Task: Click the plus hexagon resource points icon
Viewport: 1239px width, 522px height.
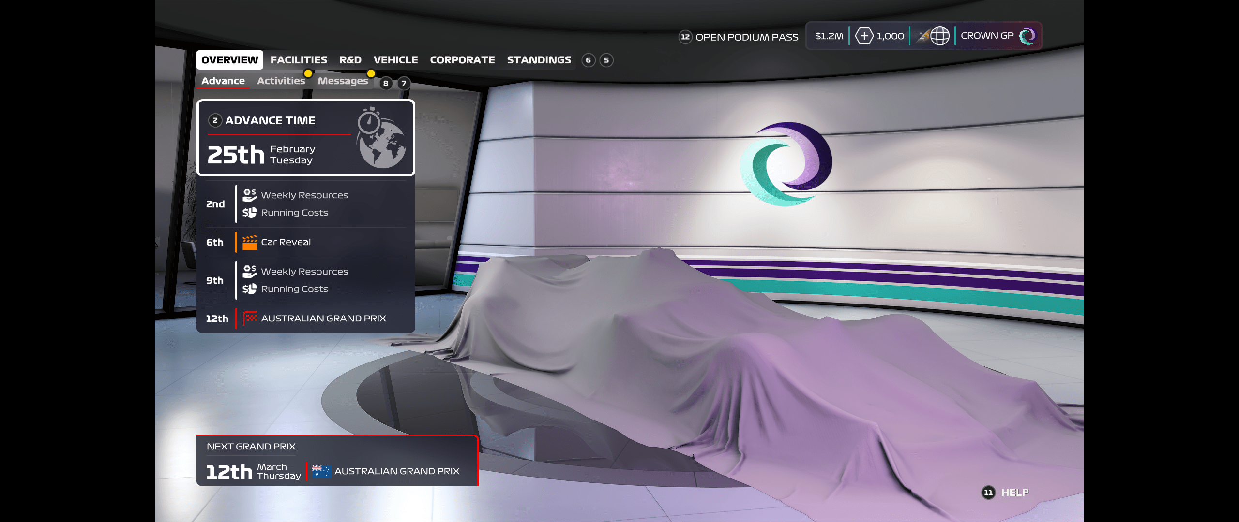Action: click(864, 36)
